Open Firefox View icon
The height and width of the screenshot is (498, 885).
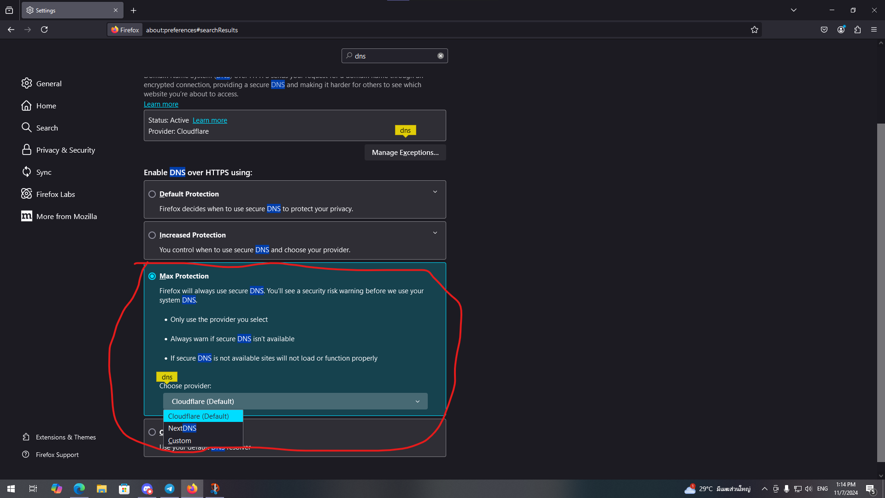(9, 10)
